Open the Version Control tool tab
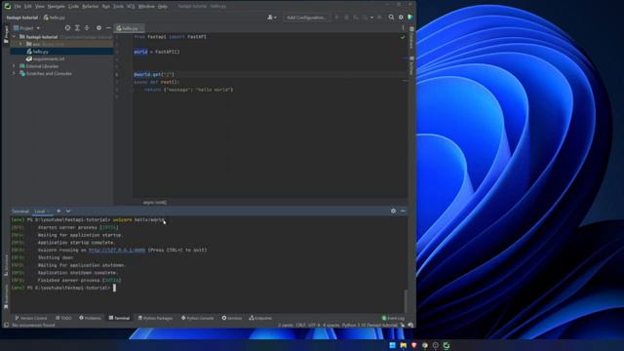The height and width of the screenshot is (351, 624). coord(31,318)
